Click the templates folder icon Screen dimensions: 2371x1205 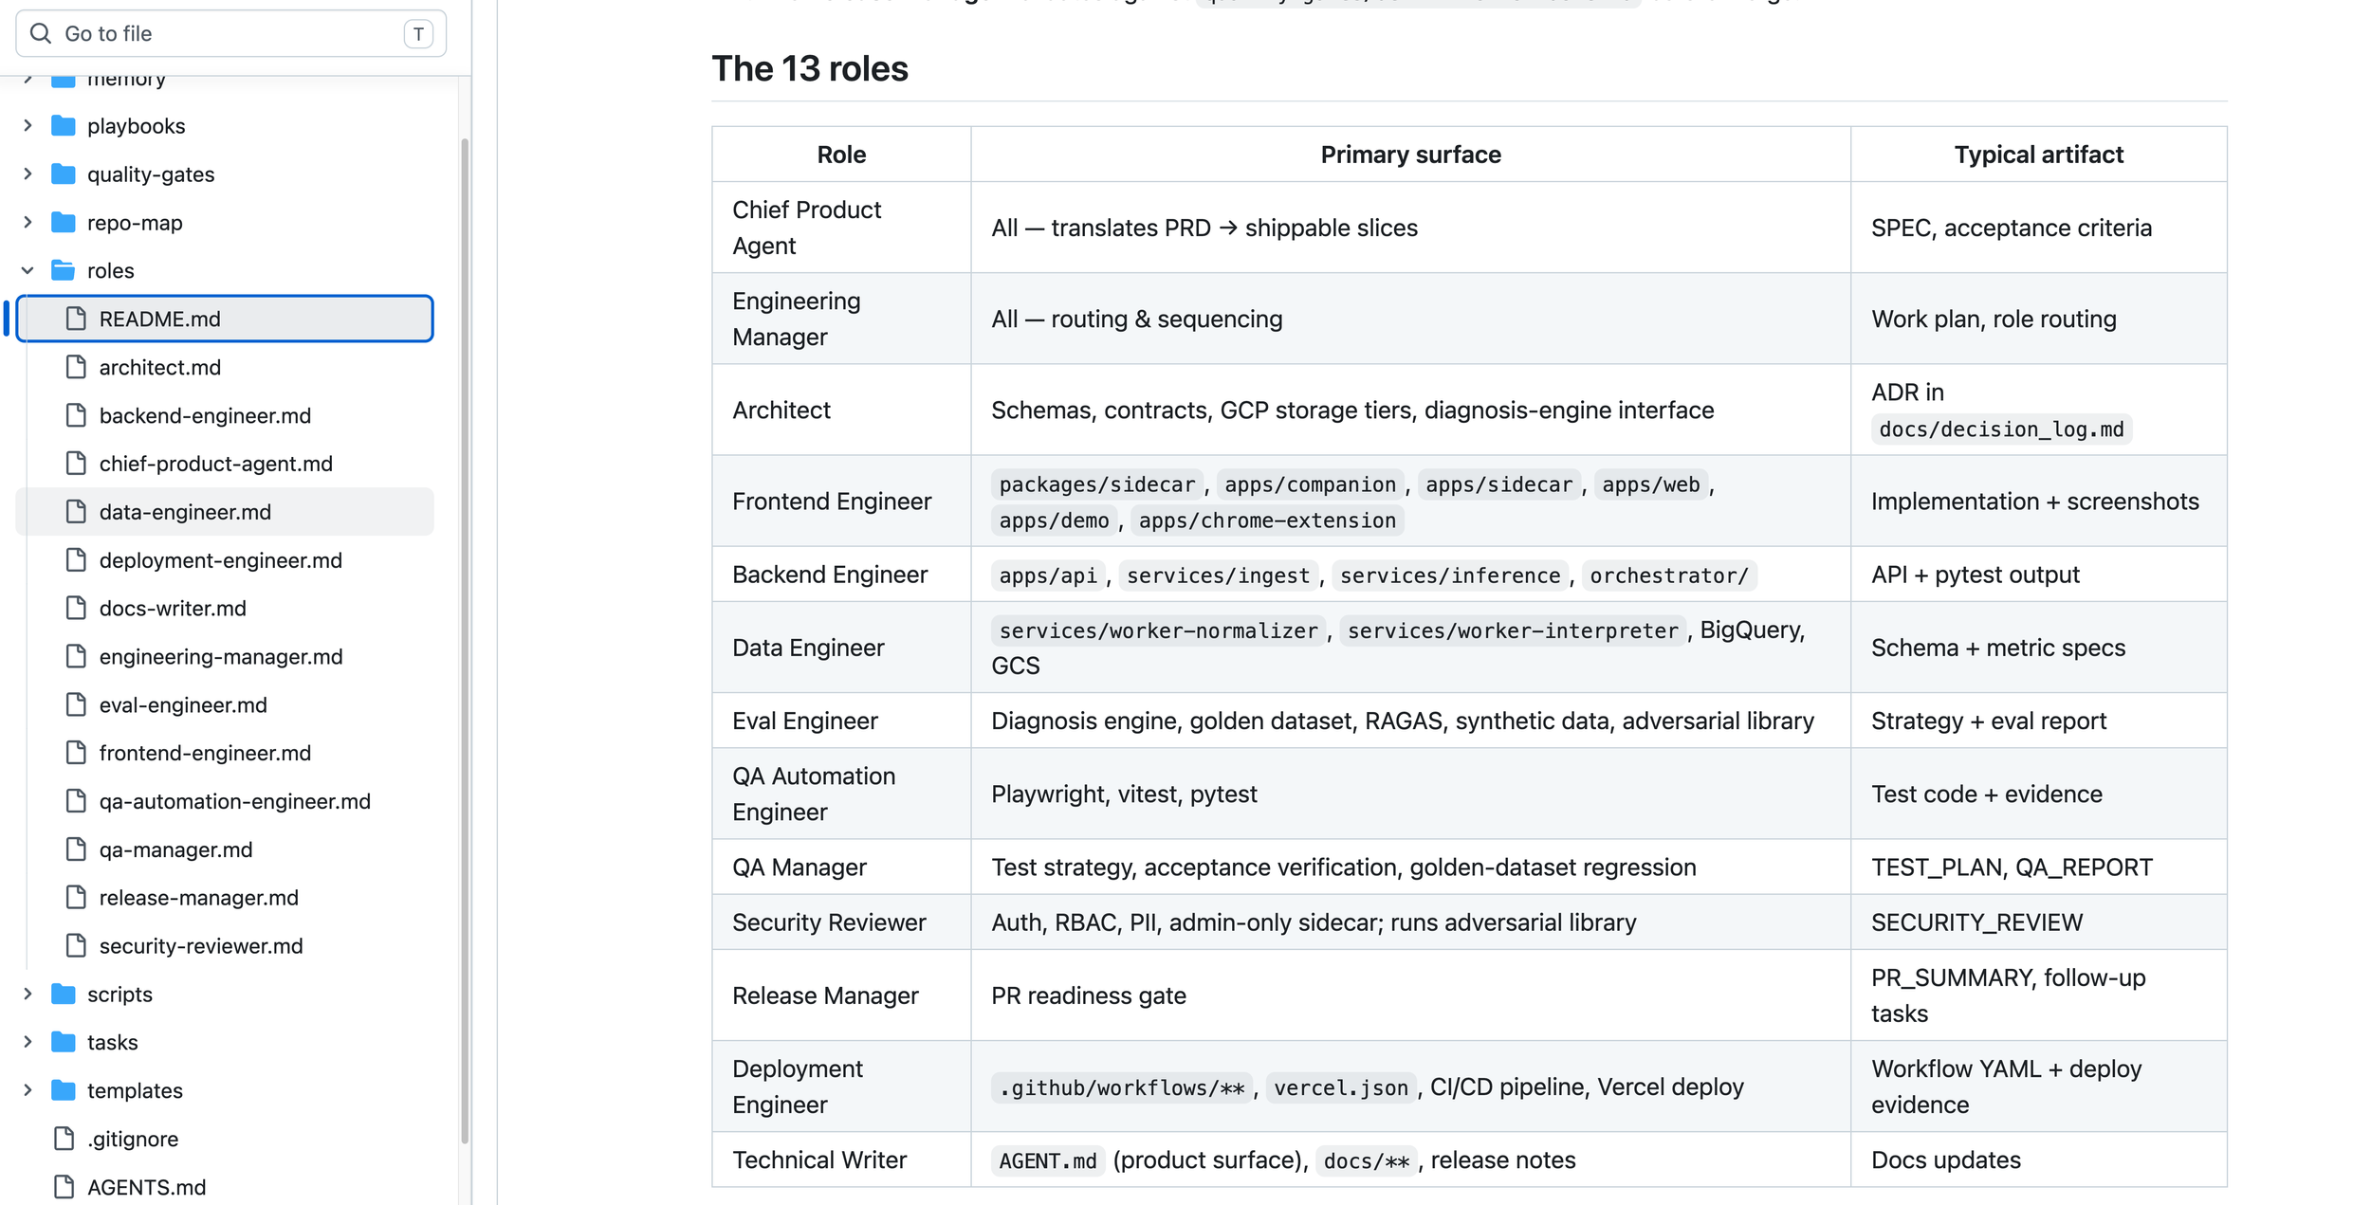pos(64,1090)
